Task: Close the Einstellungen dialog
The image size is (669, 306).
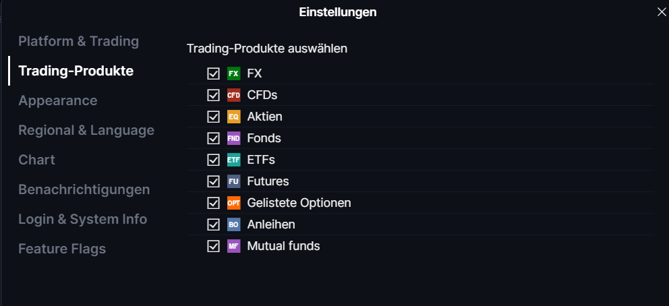Action: [662, 12]
